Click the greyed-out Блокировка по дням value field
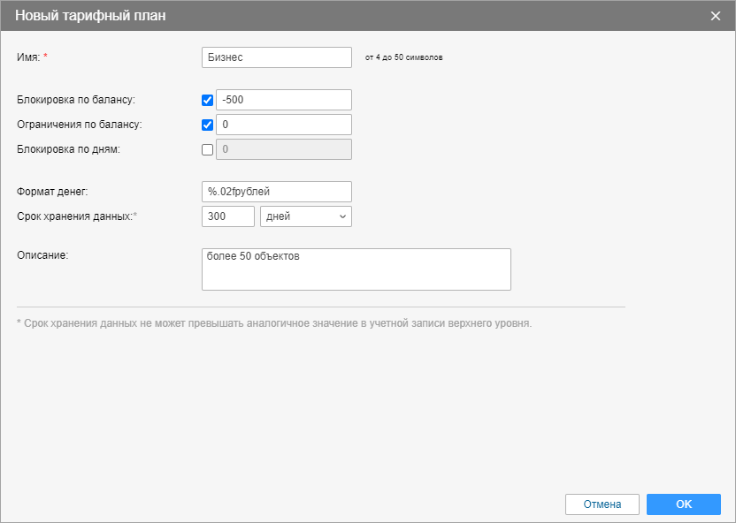The height and width of the screenshot is (523, 736). pyautogui.click(x=284, y=149)
